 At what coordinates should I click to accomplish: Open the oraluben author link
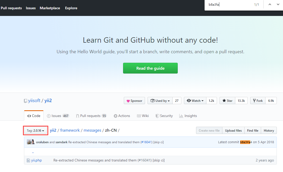click(x=42, y=142)
